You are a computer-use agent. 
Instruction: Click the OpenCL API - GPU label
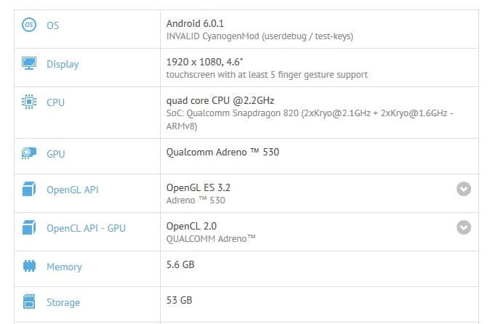coord(86,229)
